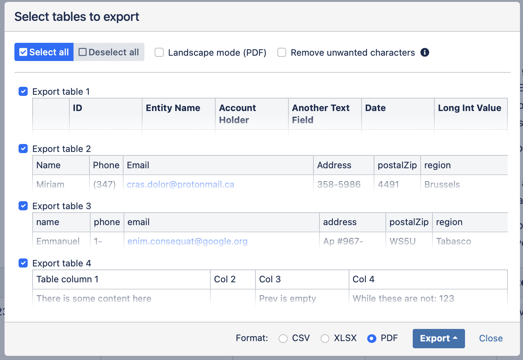Open the Export dropdown button
Screen dimensions: 523x360
(x=438, y=338)
